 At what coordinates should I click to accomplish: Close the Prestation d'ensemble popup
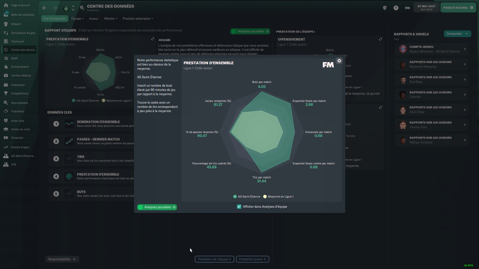(x=339, y=61)
